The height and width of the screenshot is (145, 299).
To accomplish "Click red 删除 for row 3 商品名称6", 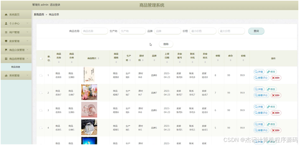I will 276,113.
